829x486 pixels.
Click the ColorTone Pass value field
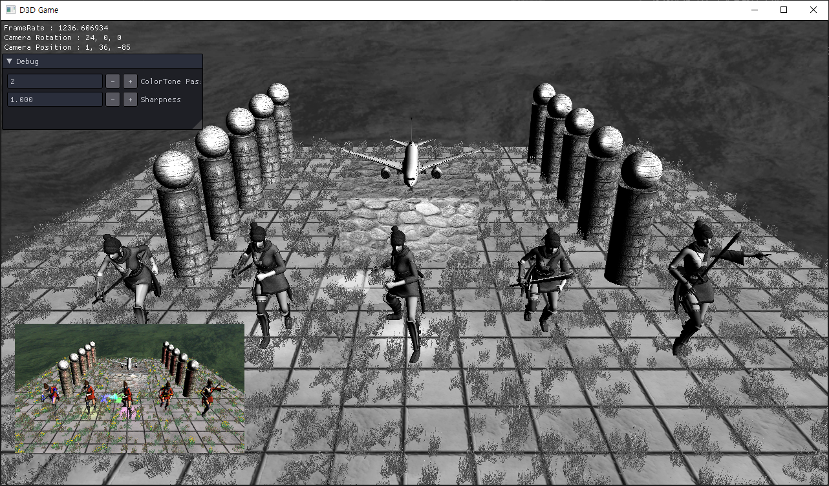pos(55,81)
